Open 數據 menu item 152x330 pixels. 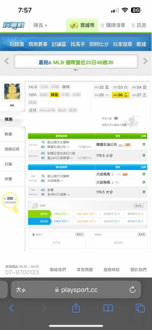[141, 44]
